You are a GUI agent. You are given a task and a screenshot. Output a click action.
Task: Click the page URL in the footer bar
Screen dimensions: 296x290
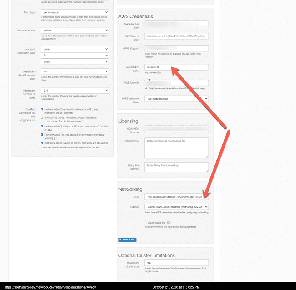[x=50, y=287]
